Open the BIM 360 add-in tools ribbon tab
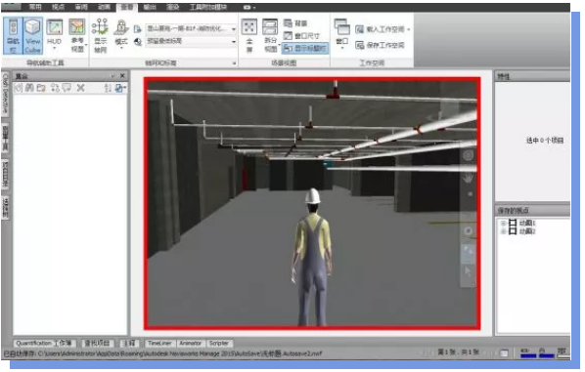Image resolution: width=585 pixels, height=372 pixels. click(x=207, y=7)
